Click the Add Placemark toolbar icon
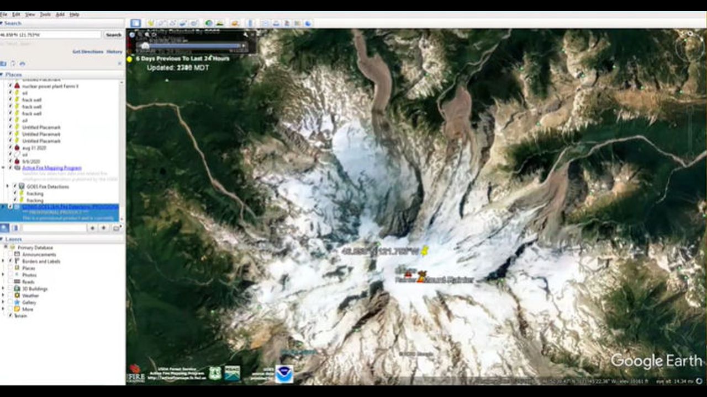The width and height of the screenshot is (707, 397). [150, 23]
